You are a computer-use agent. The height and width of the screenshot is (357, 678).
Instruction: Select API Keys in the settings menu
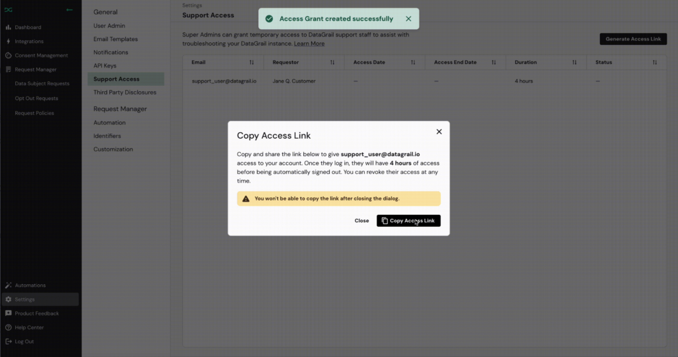[x=105, y=65]
